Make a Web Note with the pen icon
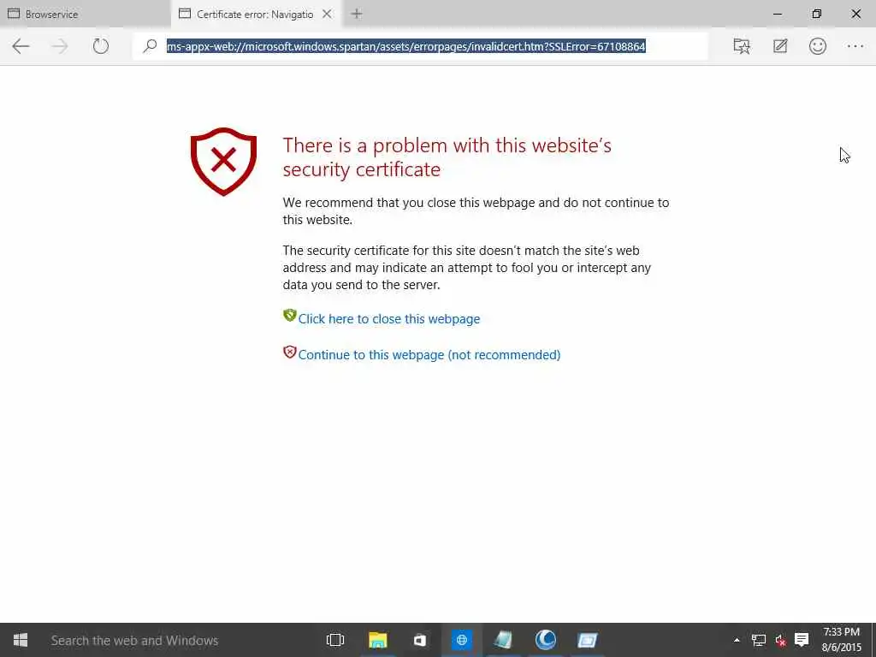The width and height of the screenshot is (876, 657). coord(780,46)
